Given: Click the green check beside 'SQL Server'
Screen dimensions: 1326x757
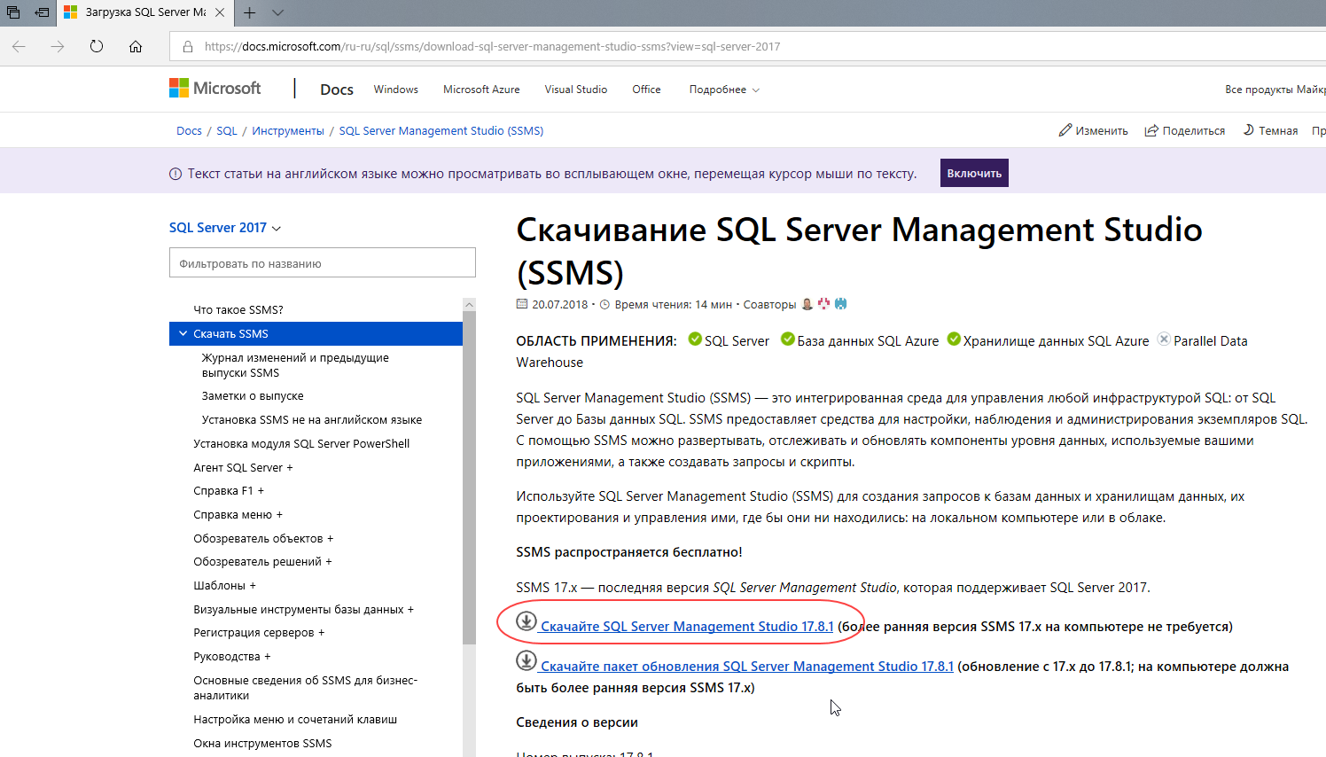Looking at the screenshot, I should click(x=695, y=339).
